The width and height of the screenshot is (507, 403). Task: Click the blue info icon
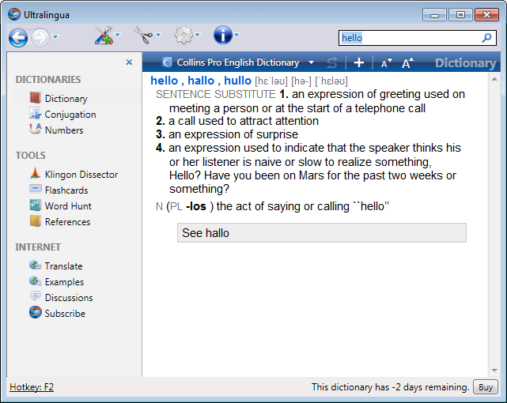pyautogui.click(x=223, y=35)
